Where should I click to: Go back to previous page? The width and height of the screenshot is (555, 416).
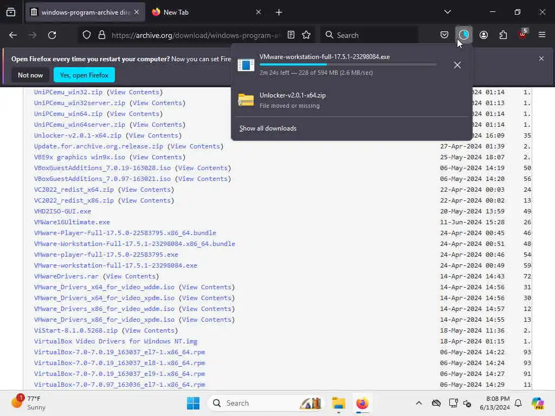(13, 35)
